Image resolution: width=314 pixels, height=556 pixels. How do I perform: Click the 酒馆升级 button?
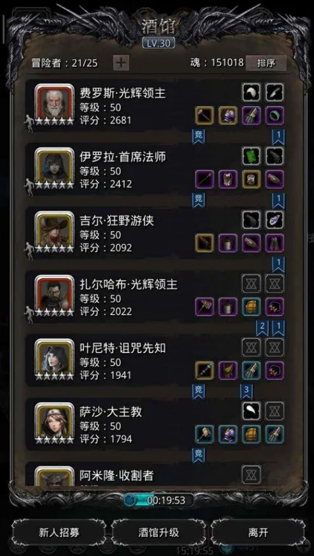pos(159,532)
